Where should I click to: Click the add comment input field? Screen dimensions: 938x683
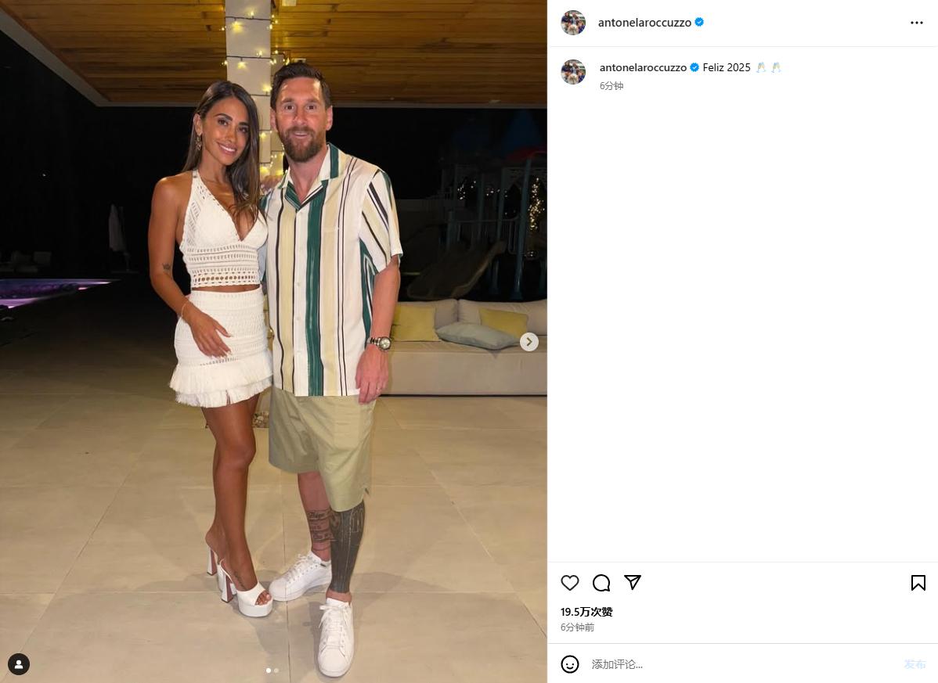741,664
